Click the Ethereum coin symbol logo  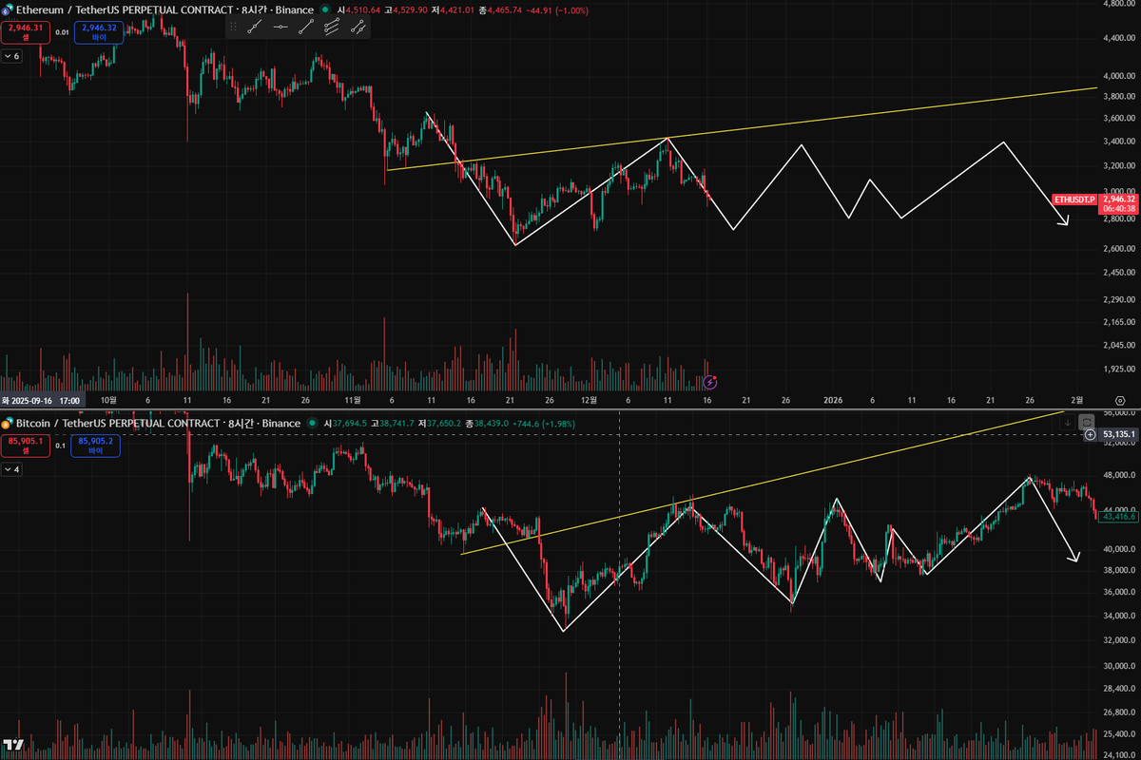[x=7, y=10]
